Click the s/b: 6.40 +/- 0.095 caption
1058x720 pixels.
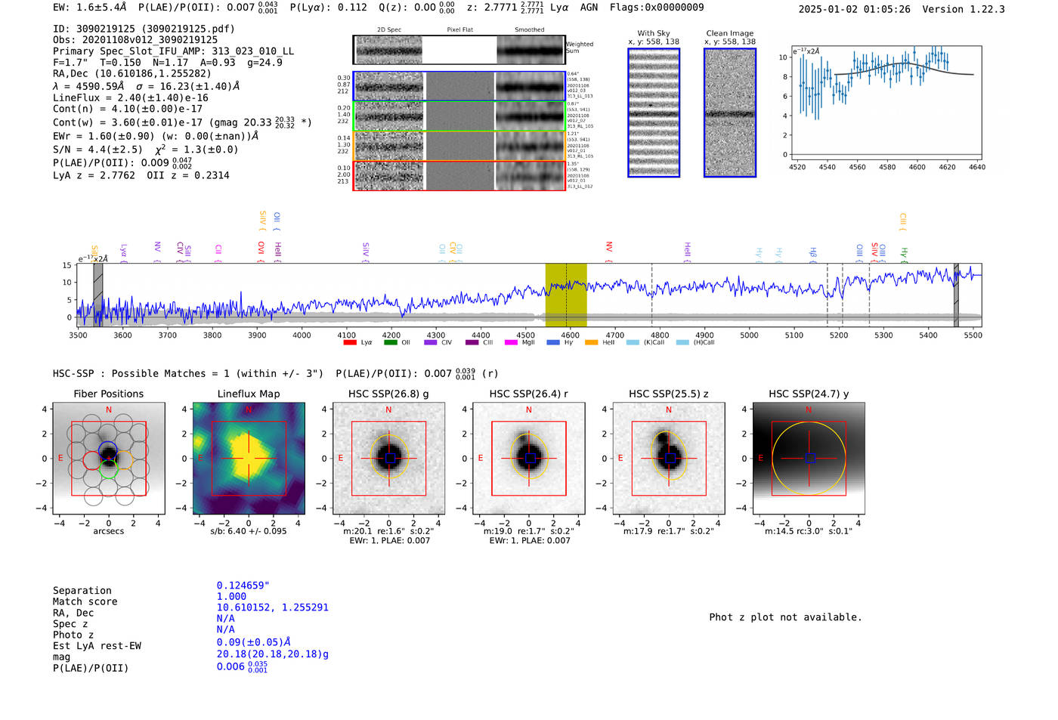click(249, 531)
